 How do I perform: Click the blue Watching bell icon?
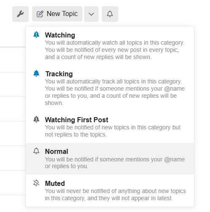36,35
